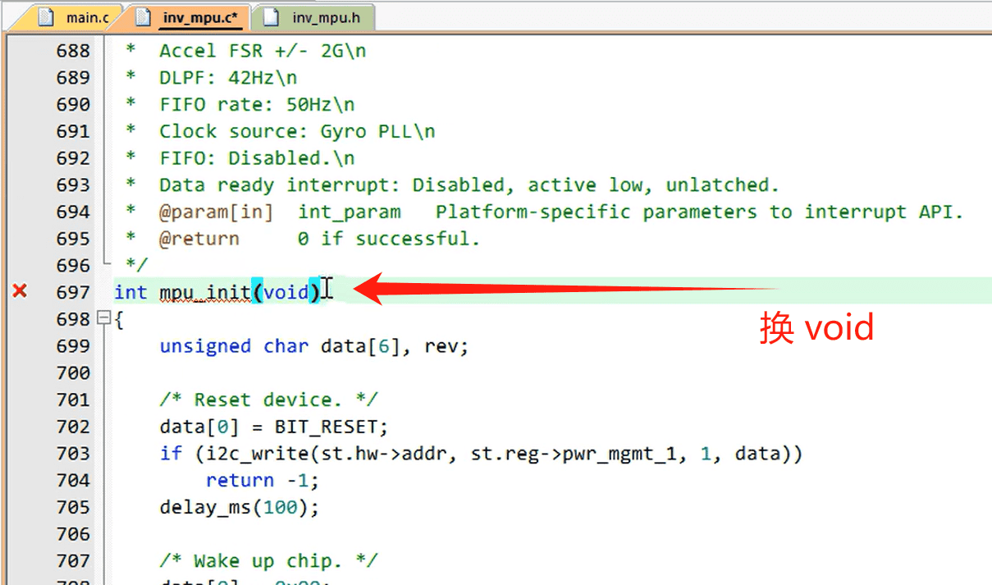Viewport: 992px width, 585px height.
Task: Click the "/* Wake up chip. */" comment
Action: click(x=268, y=561)
